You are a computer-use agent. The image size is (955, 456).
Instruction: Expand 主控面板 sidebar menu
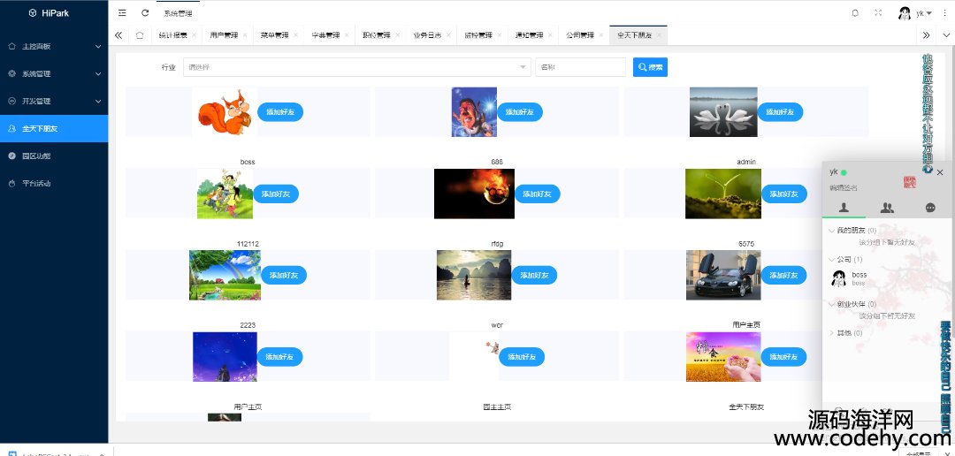pos(54,46)
